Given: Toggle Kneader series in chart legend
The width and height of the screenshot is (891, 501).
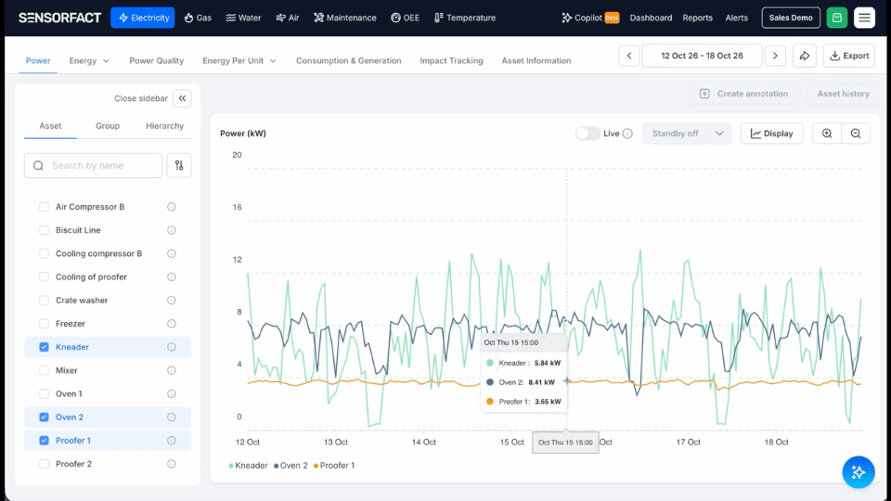Looking at the screenshot, I should pyautogui.click(x=248, y=465).
